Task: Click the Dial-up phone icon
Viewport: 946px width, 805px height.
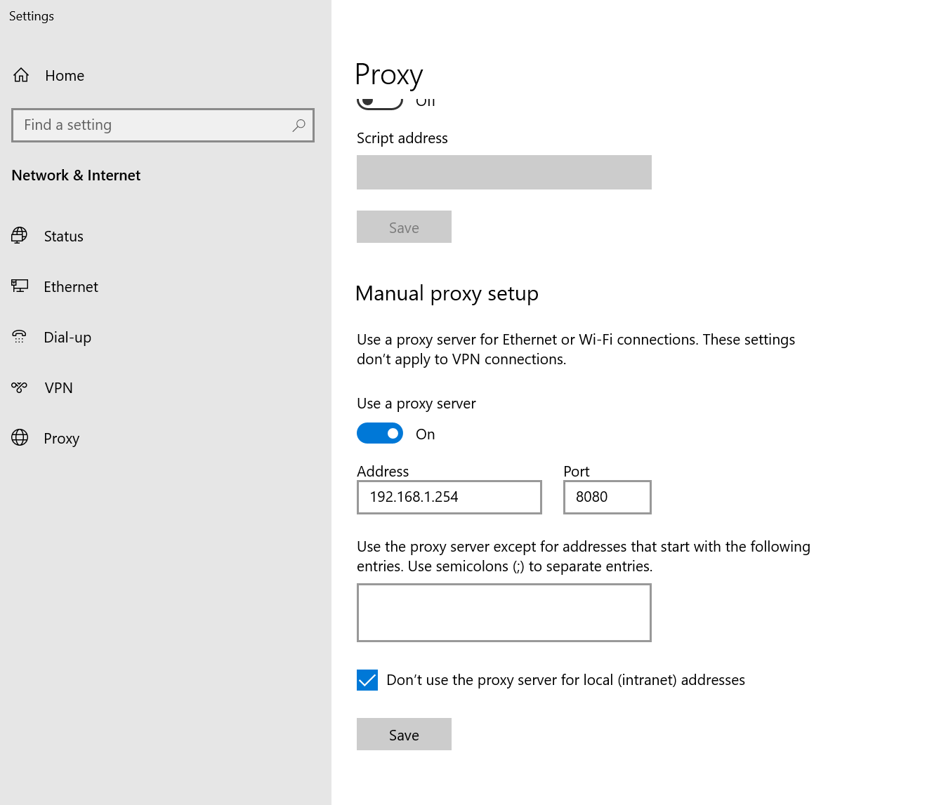Action: coord(20,337)
